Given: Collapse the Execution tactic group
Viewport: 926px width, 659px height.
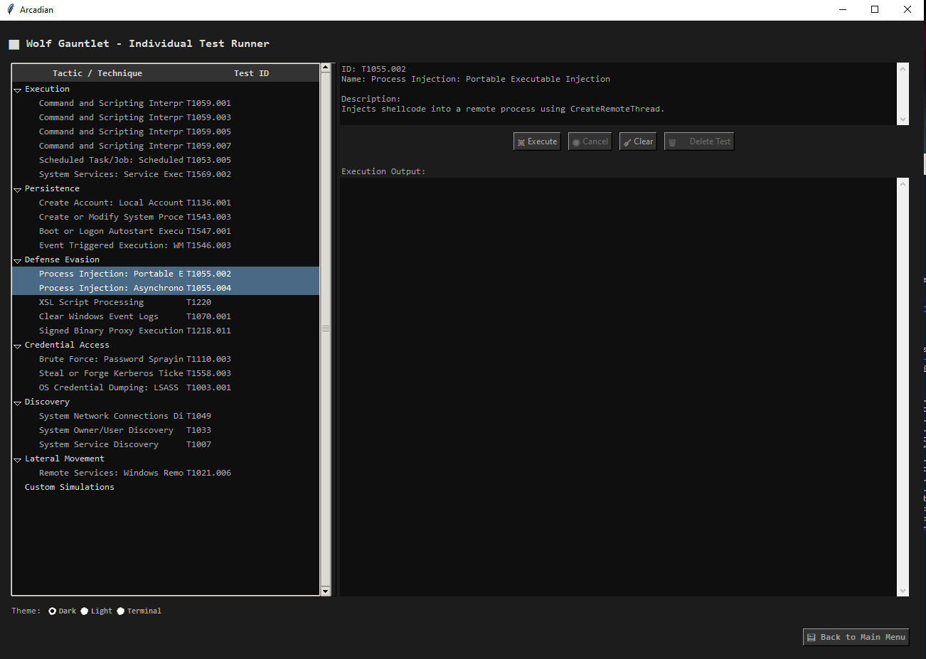Looking at the screenshot, I should point(18,90).
